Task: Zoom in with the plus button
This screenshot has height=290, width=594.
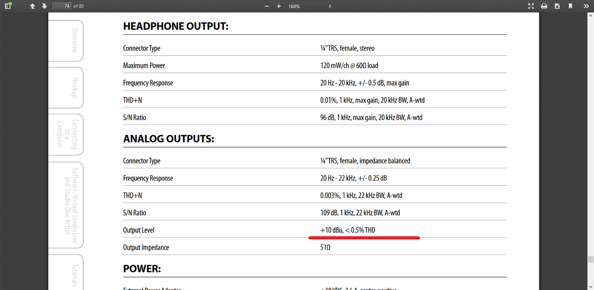Action: pos(279,6)
